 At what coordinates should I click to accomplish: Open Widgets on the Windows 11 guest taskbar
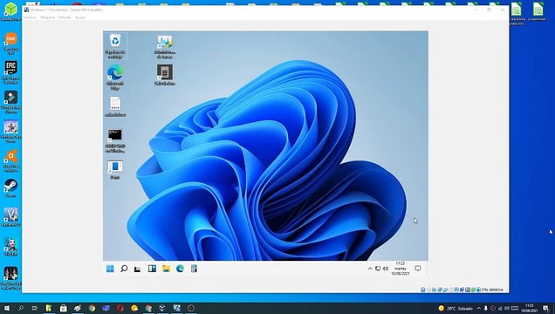152,269
